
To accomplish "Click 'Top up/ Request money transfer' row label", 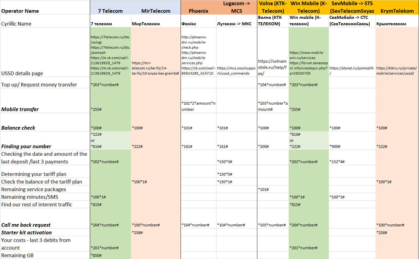I will click(45, 83).
